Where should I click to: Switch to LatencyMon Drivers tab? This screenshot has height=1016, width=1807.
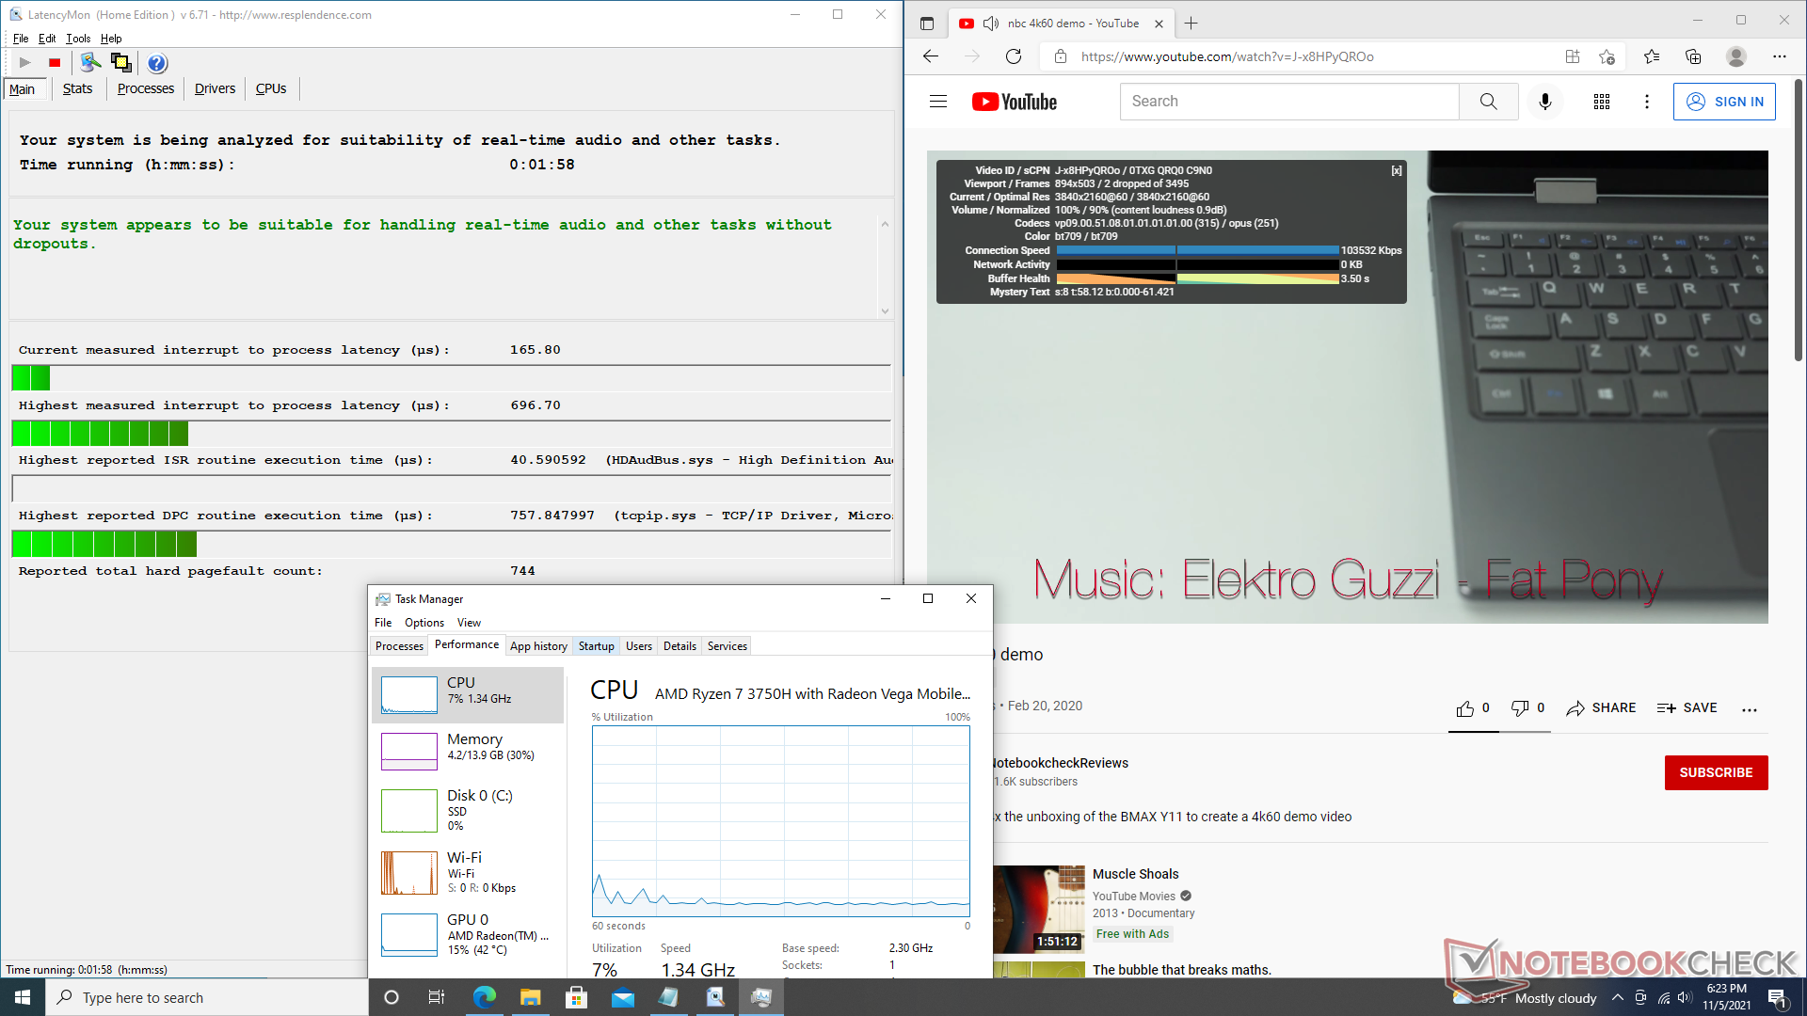pyautogui.click(x=215, y=88)
